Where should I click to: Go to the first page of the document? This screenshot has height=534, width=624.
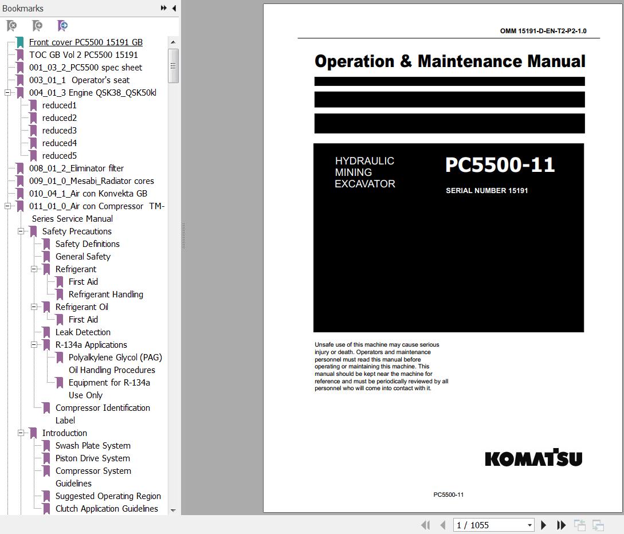pos(425,525)
